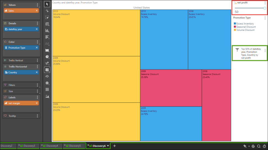This screenshot has height=150, width=268.
Task: Open Values drop zone options menu
Action: 37,5
